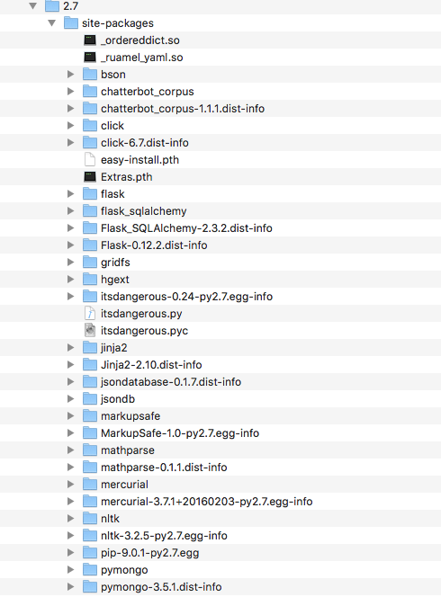Click the mathparse-0.1.1.dist-info folder icon

(x=90, y=467)
